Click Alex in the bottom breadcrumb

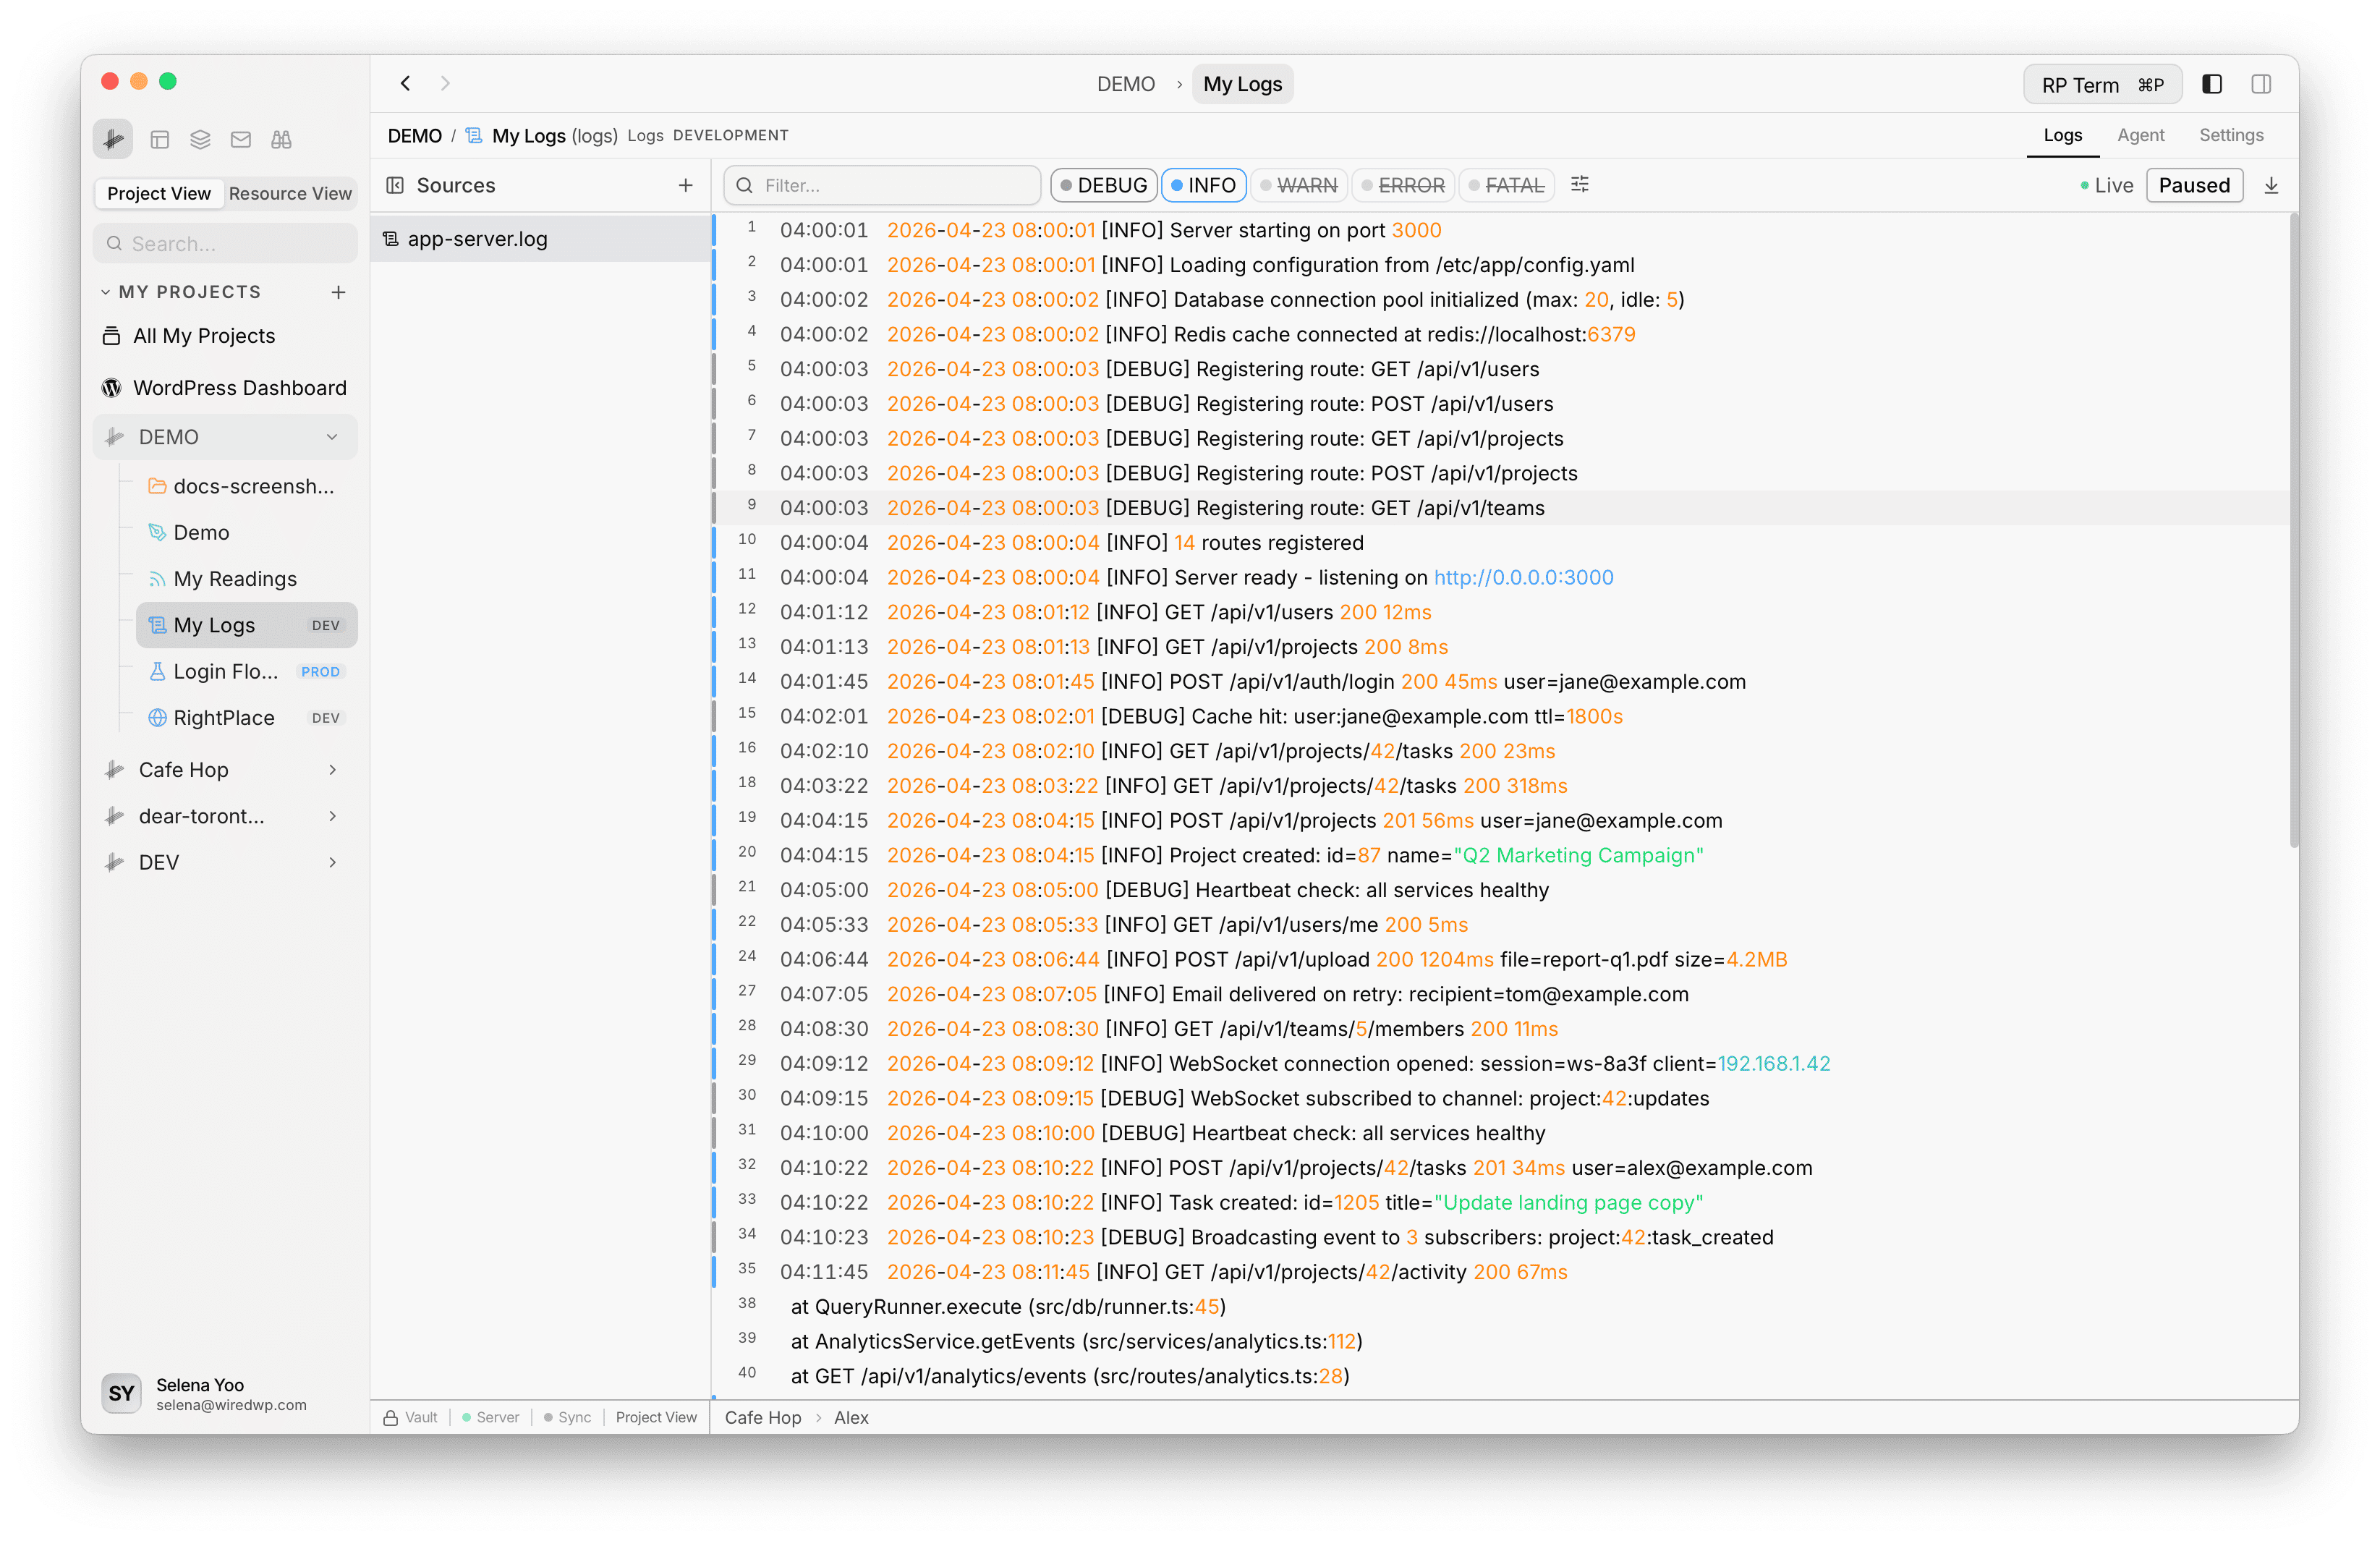click(x=851, y=1417)
